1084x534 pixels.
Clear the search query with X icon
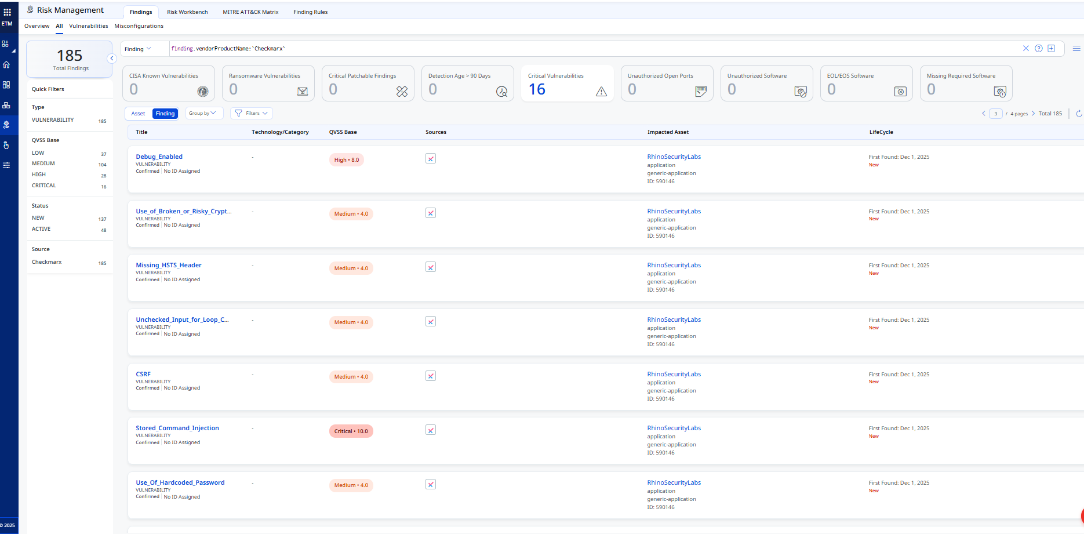1025,49
